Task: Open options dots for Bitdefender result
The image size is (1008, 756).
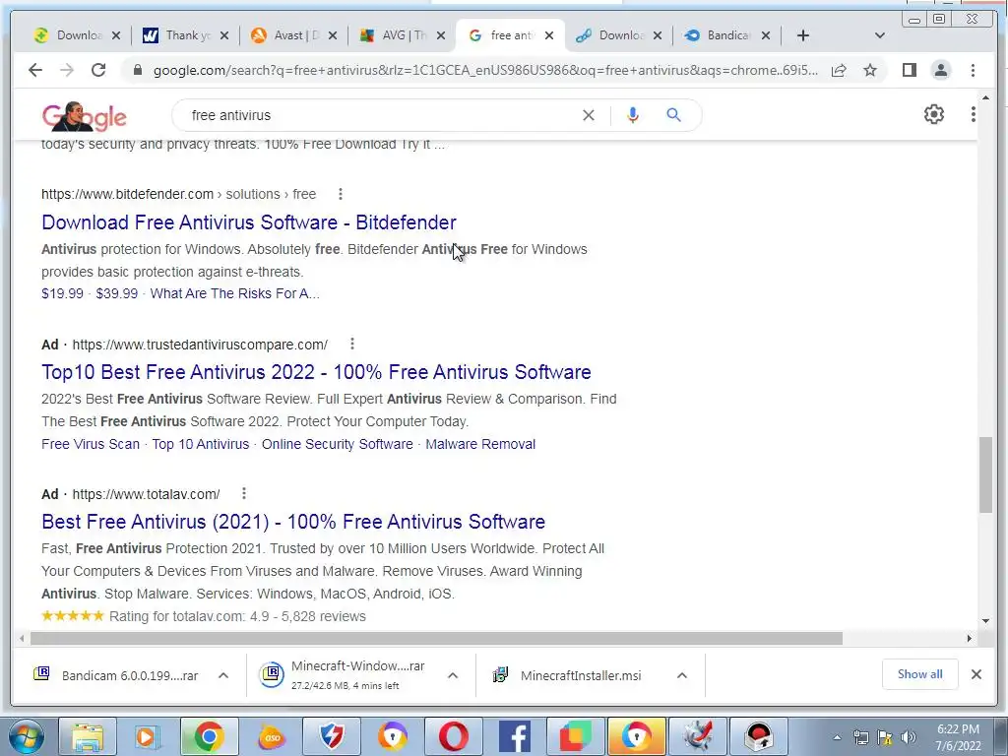Action: (x=340, y=194)
